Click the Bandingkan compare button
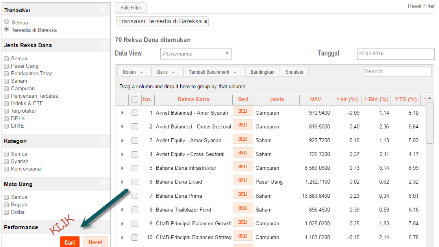 click(262, 72)
